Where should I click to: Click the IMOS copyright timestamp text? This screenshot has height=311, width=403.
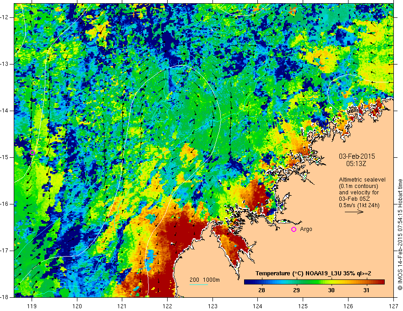(400, 235)
